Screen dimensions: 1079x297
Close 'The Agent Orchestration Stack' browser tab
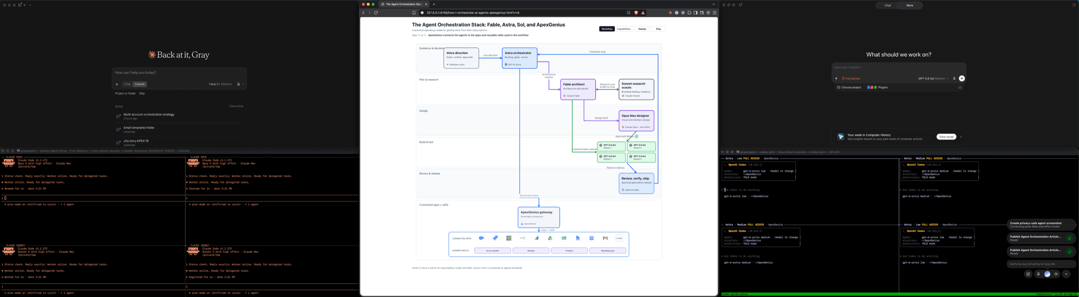[426, 4]
